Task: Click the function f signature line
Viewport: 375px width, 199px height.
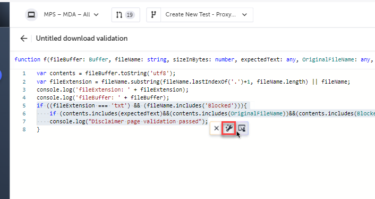Action: pos(194,60)
